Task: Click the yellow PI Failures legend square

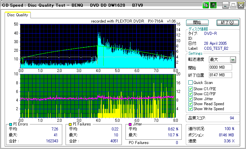Action: pos(71,124)
